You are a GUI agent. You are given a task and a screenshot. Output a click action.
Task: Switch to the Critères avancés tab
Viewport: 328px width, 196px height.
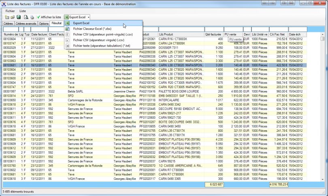point(26,23)
